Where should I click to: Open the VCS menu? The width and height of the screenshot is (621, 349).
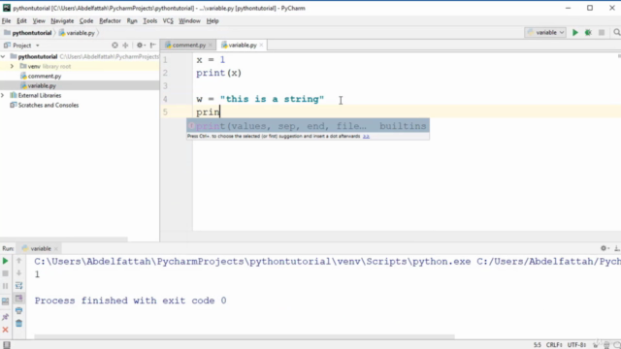tap(168, 21)
